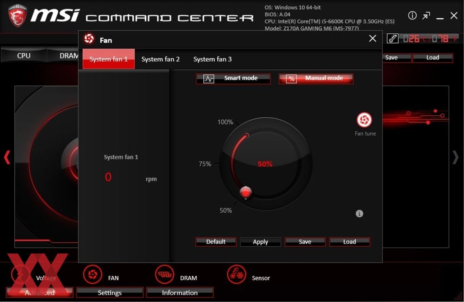Image resolution: width=464 pixels, height=302 pixels.
Task: Open the DRAM memory icon in bottom bar
Action: point(164,274)
